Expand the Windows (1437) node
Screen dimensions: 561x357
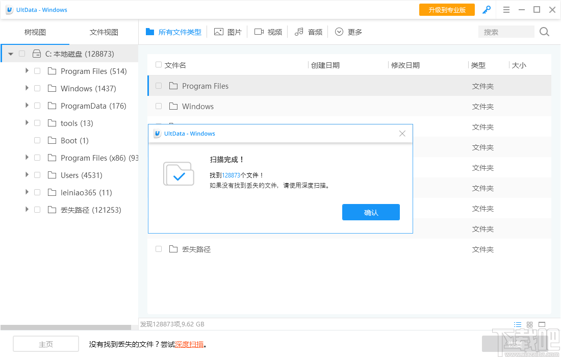click(27, 88)
